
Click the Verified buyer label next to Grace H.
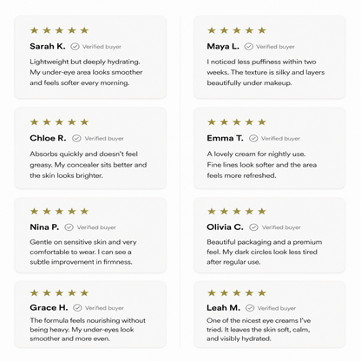pos(104,308)
